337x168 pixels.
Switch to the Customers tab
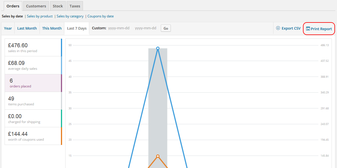[36, 6]
